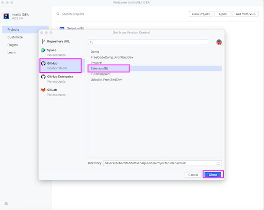Click the GitHub octocat icon for bdebomita89
This screenshot has width=264, height=210.
43,64
